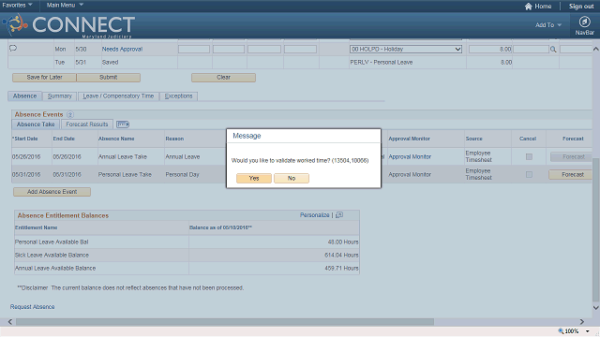Open the zoom 100% dropdown arrow
This screenshot has height=337, width=600.
[588, 331]
